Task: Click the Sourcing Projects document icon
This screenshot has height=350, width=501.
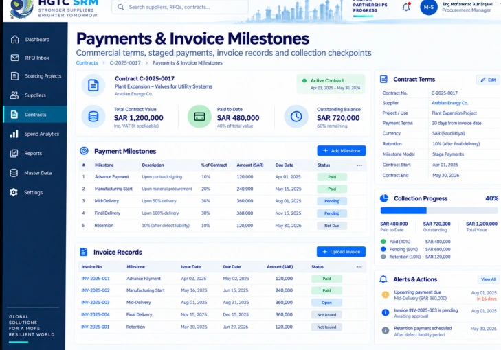Action: pyautogui.click(x=14, y=76)
